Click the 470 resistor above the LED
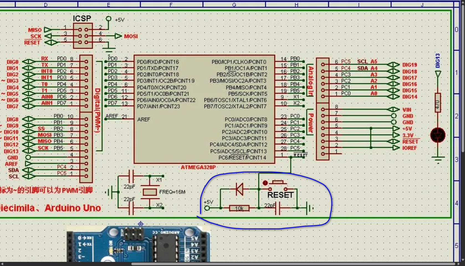This screenshot has width=465, height=266. 438,103
